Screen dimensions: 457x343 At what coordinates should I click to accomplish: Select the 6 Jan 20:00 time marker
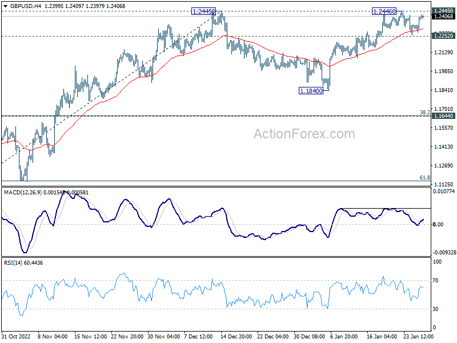point(344,336)
